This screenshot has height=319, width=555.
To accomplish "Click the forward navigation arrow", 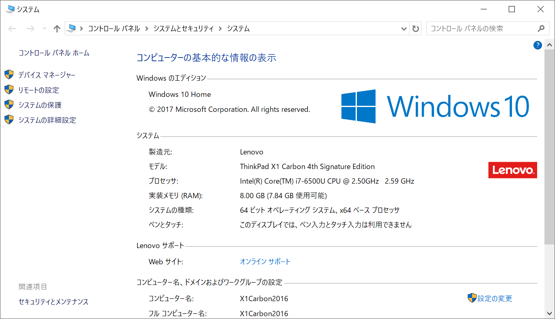I will pos(30,29).
